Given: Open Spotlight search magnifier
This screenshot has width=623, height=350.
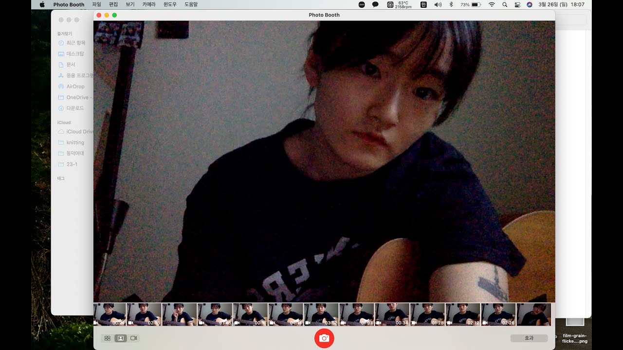Looking at the screenshot, I should pyautogui.click(x=505, y=4).
